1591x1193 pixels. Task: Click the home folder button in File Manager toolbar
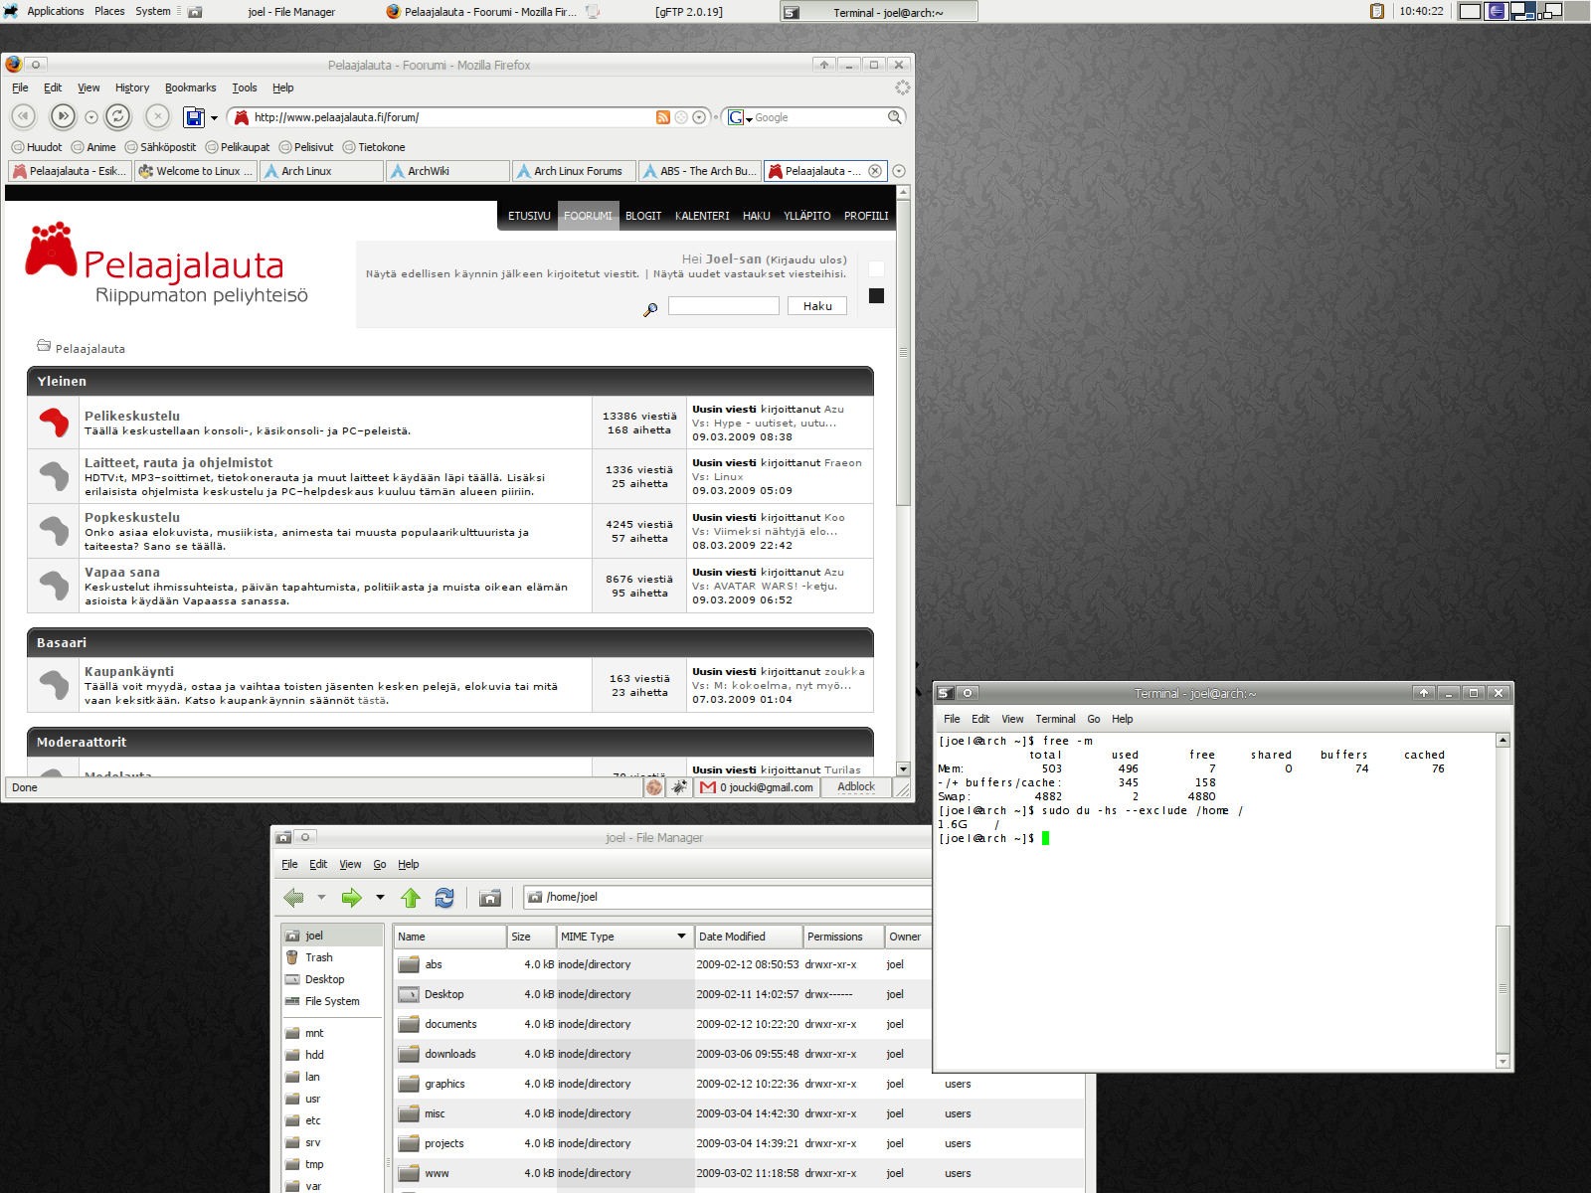click(x=489, y=898)
